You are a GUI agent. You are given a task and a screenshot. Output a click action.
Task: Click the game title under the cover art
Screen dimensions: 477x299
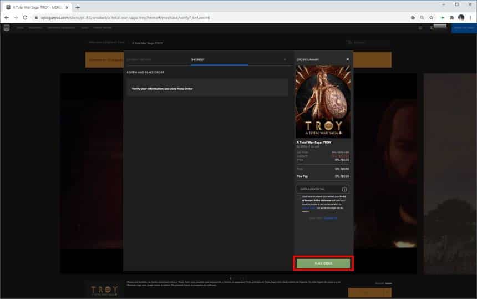tap(314, 143)
